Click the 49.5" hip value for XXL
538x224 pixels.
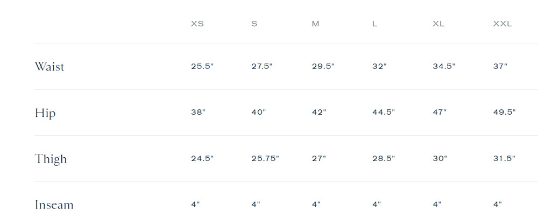[x=505, y=113]
